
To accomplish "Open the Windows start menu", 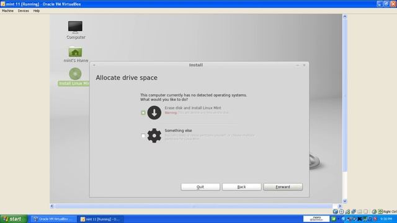I will (x=14, y=219).
